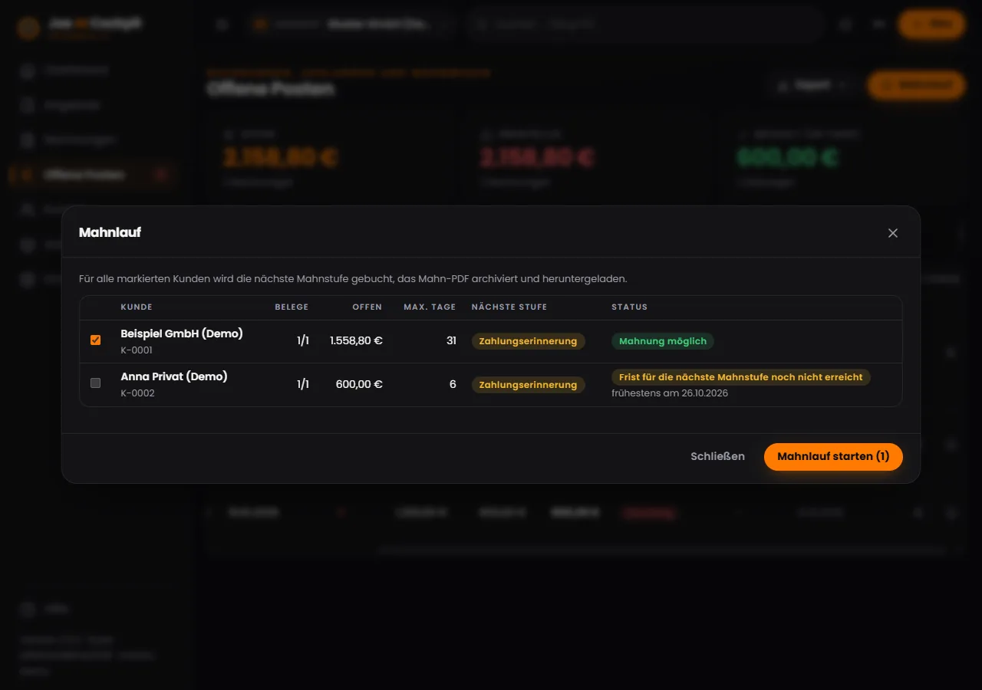Check the Anna Privat (Demo) checkbox
This screenshot has height=690, width=982.
click(x=95, y=383)
